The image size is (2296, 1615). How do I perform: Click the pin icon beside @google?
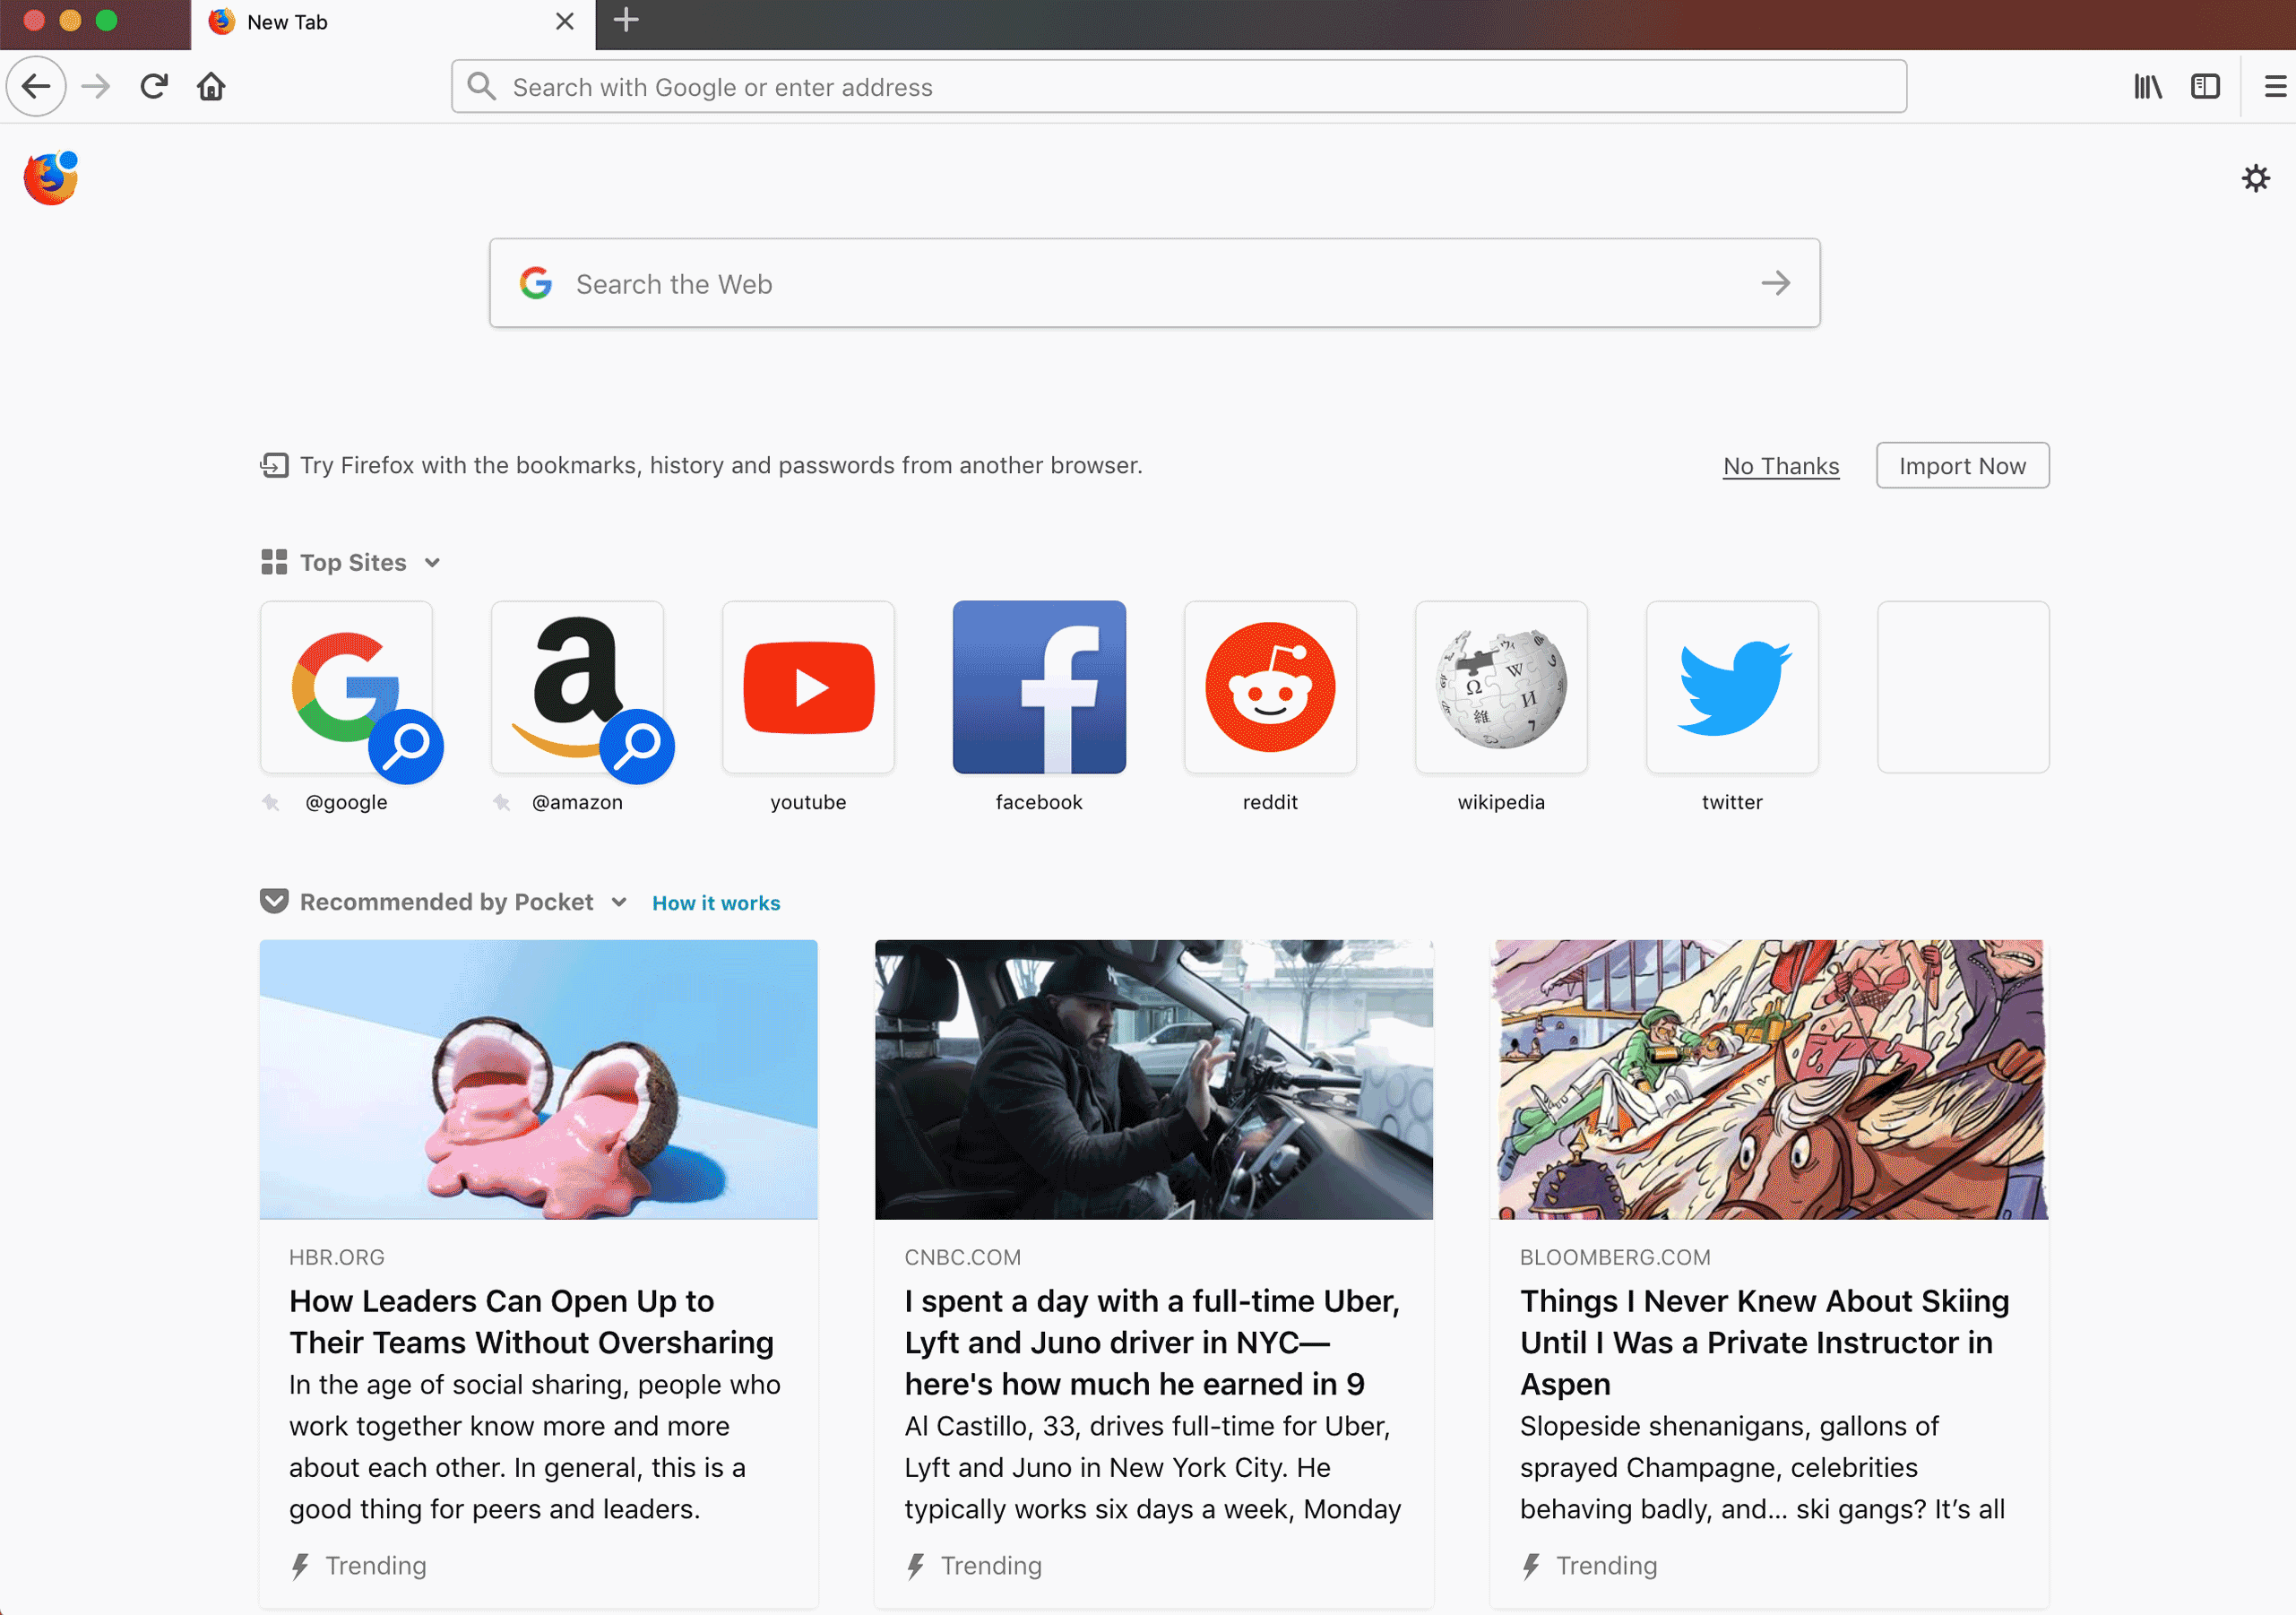point(271,802)
